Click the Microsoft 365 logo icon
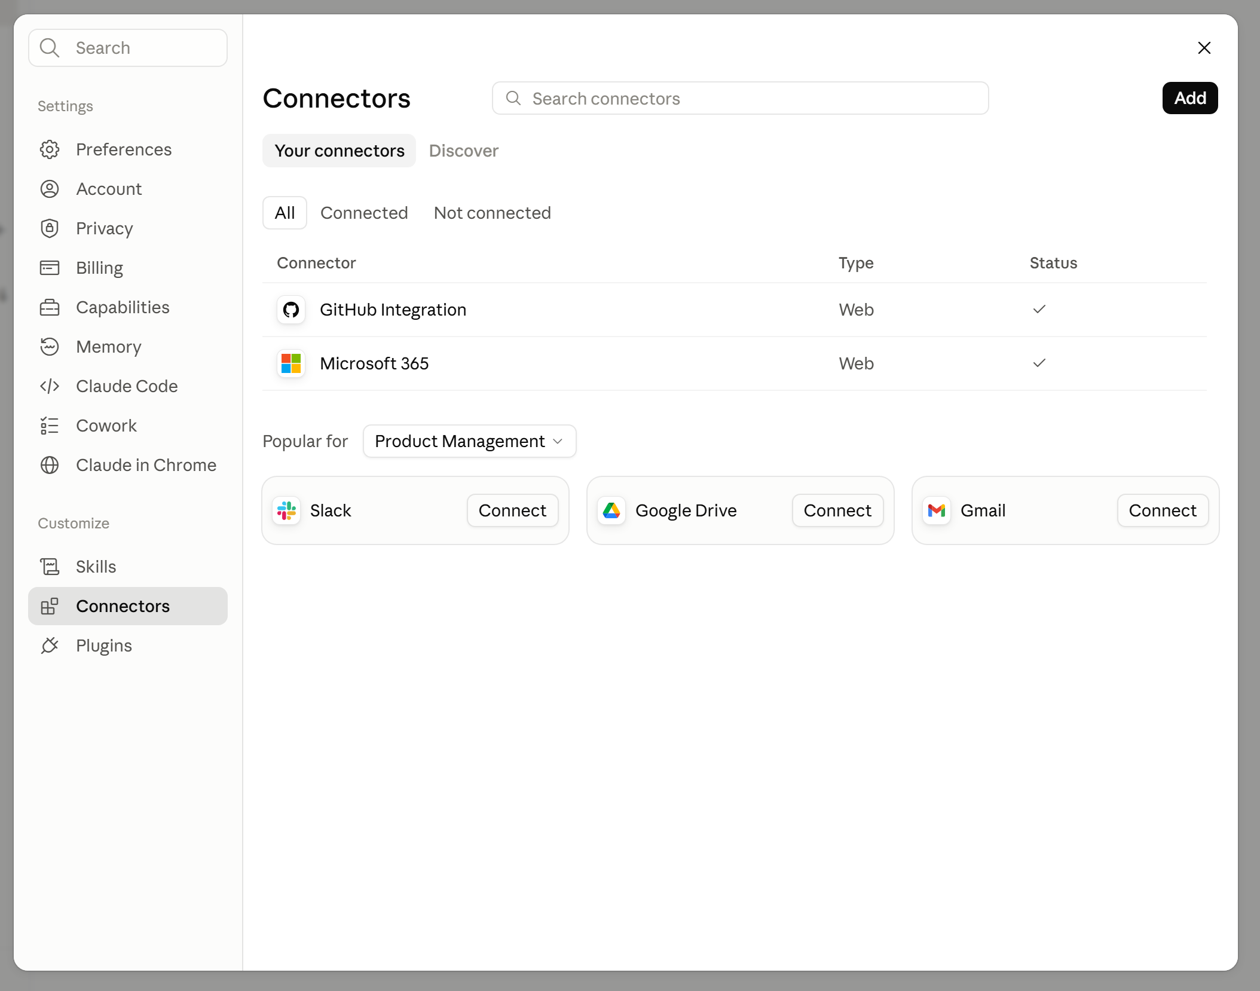This screenshot has width=1260, height=991. (x=291, y=363)
